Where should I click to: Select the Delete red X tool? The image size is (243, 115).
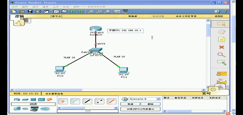click(222, 47)
